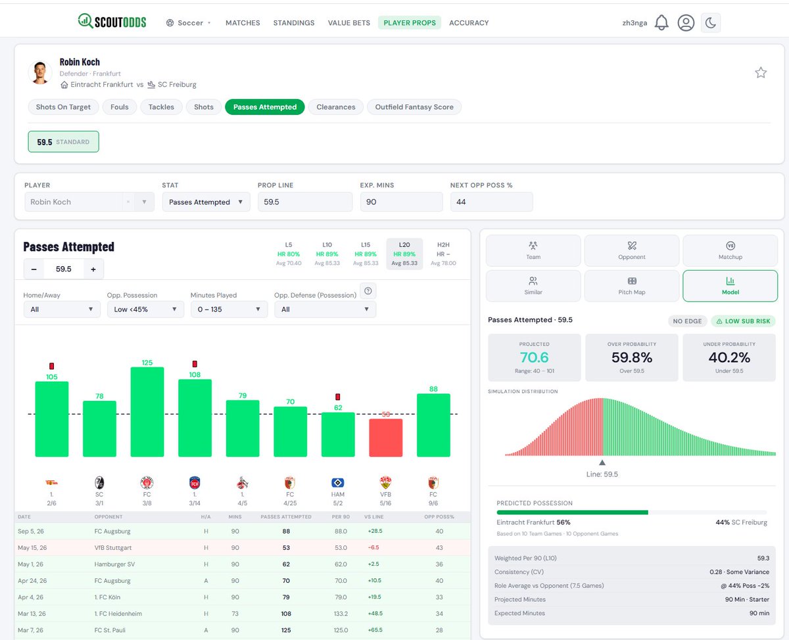Open the notifications bell

click(x=661, y=23)
